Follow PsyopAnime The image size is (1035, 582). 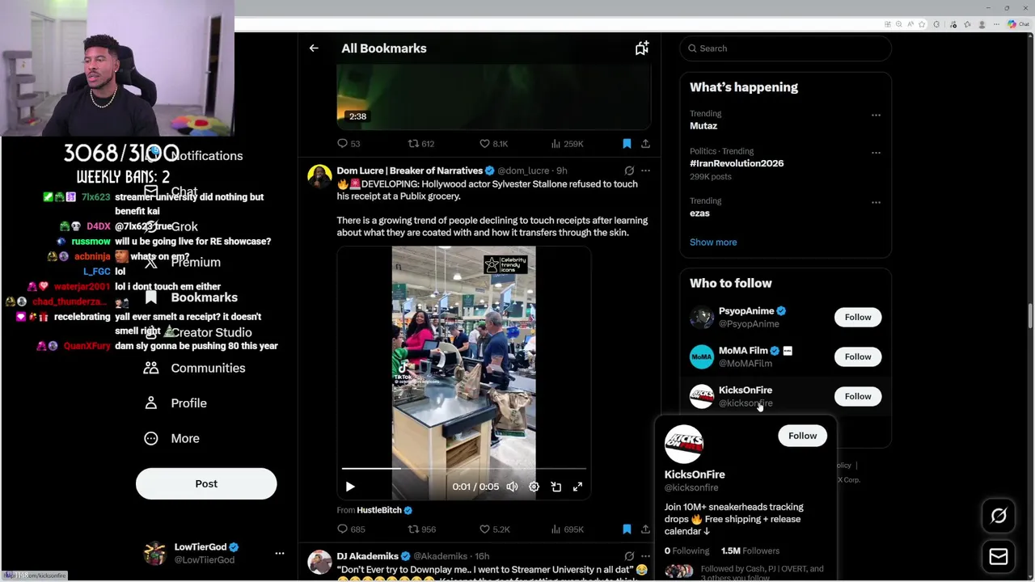click(x=858, y=317)
